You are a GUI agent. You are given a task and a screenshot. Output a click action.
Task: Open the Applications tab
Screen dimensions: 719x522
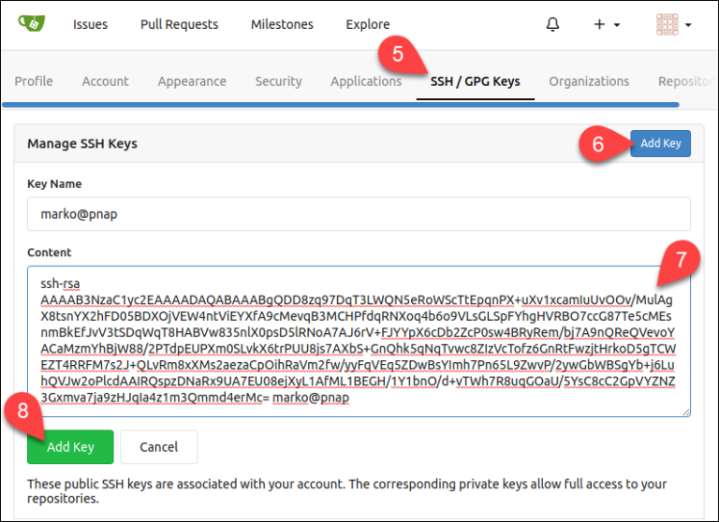pyautogui.click(x=365, y=81)
